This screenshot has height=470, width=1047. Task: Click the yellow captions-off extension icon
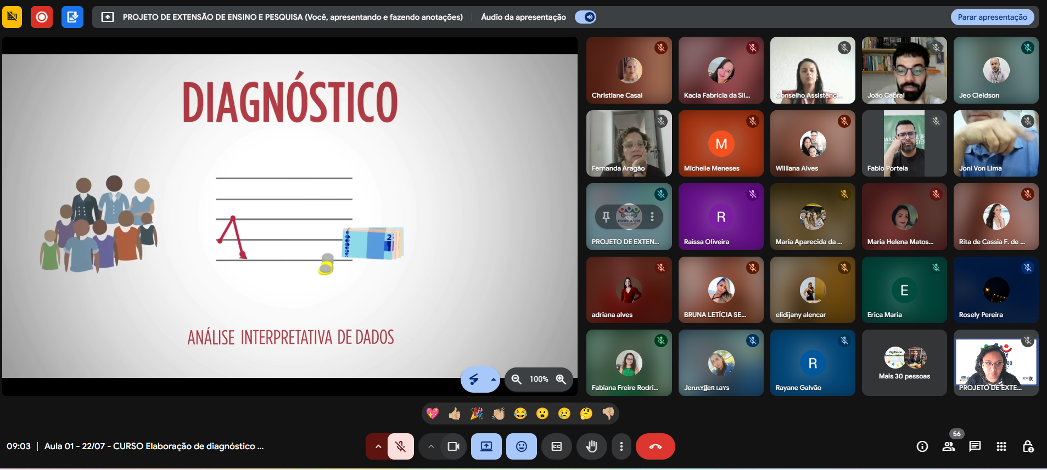(12, 17)
